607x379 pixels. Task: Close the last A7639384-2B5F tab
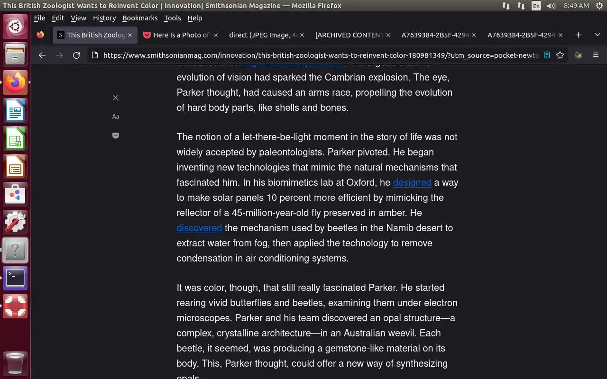pos(561,35)
